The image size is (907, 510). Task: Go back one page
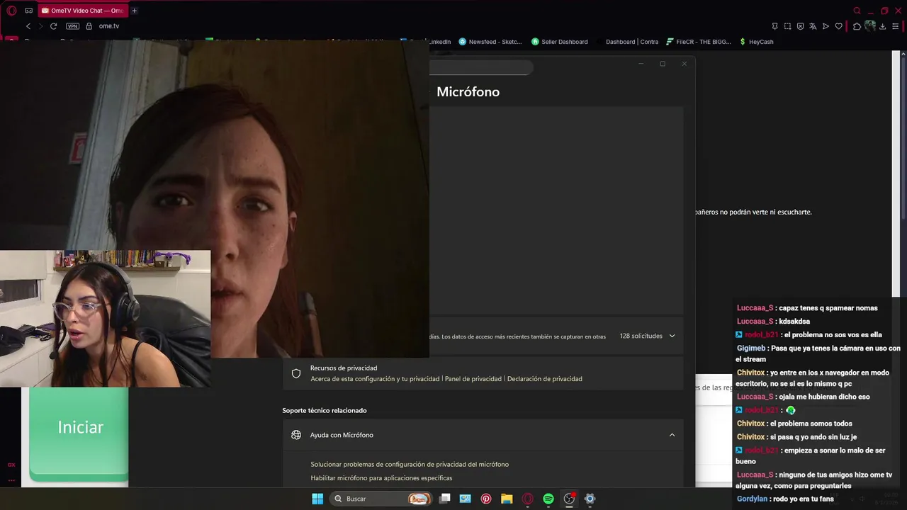tap(28, 26)
